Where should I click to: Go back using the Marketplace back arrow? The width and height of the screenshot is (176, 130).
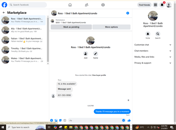point(4,13)
